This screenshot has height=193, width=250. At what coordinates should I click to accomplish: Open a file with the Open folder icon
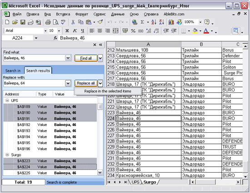(15, 22)
